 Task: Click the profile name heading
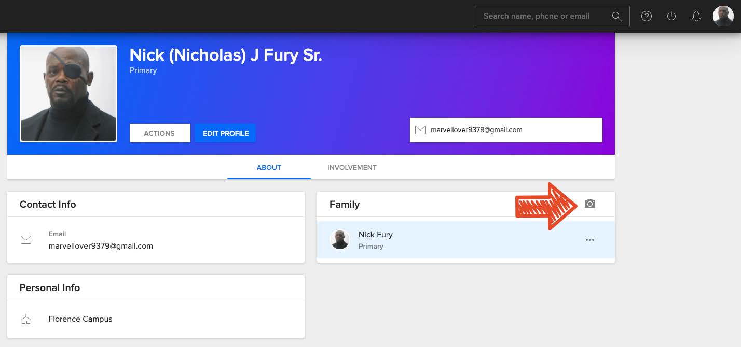(x=226, y=55)
